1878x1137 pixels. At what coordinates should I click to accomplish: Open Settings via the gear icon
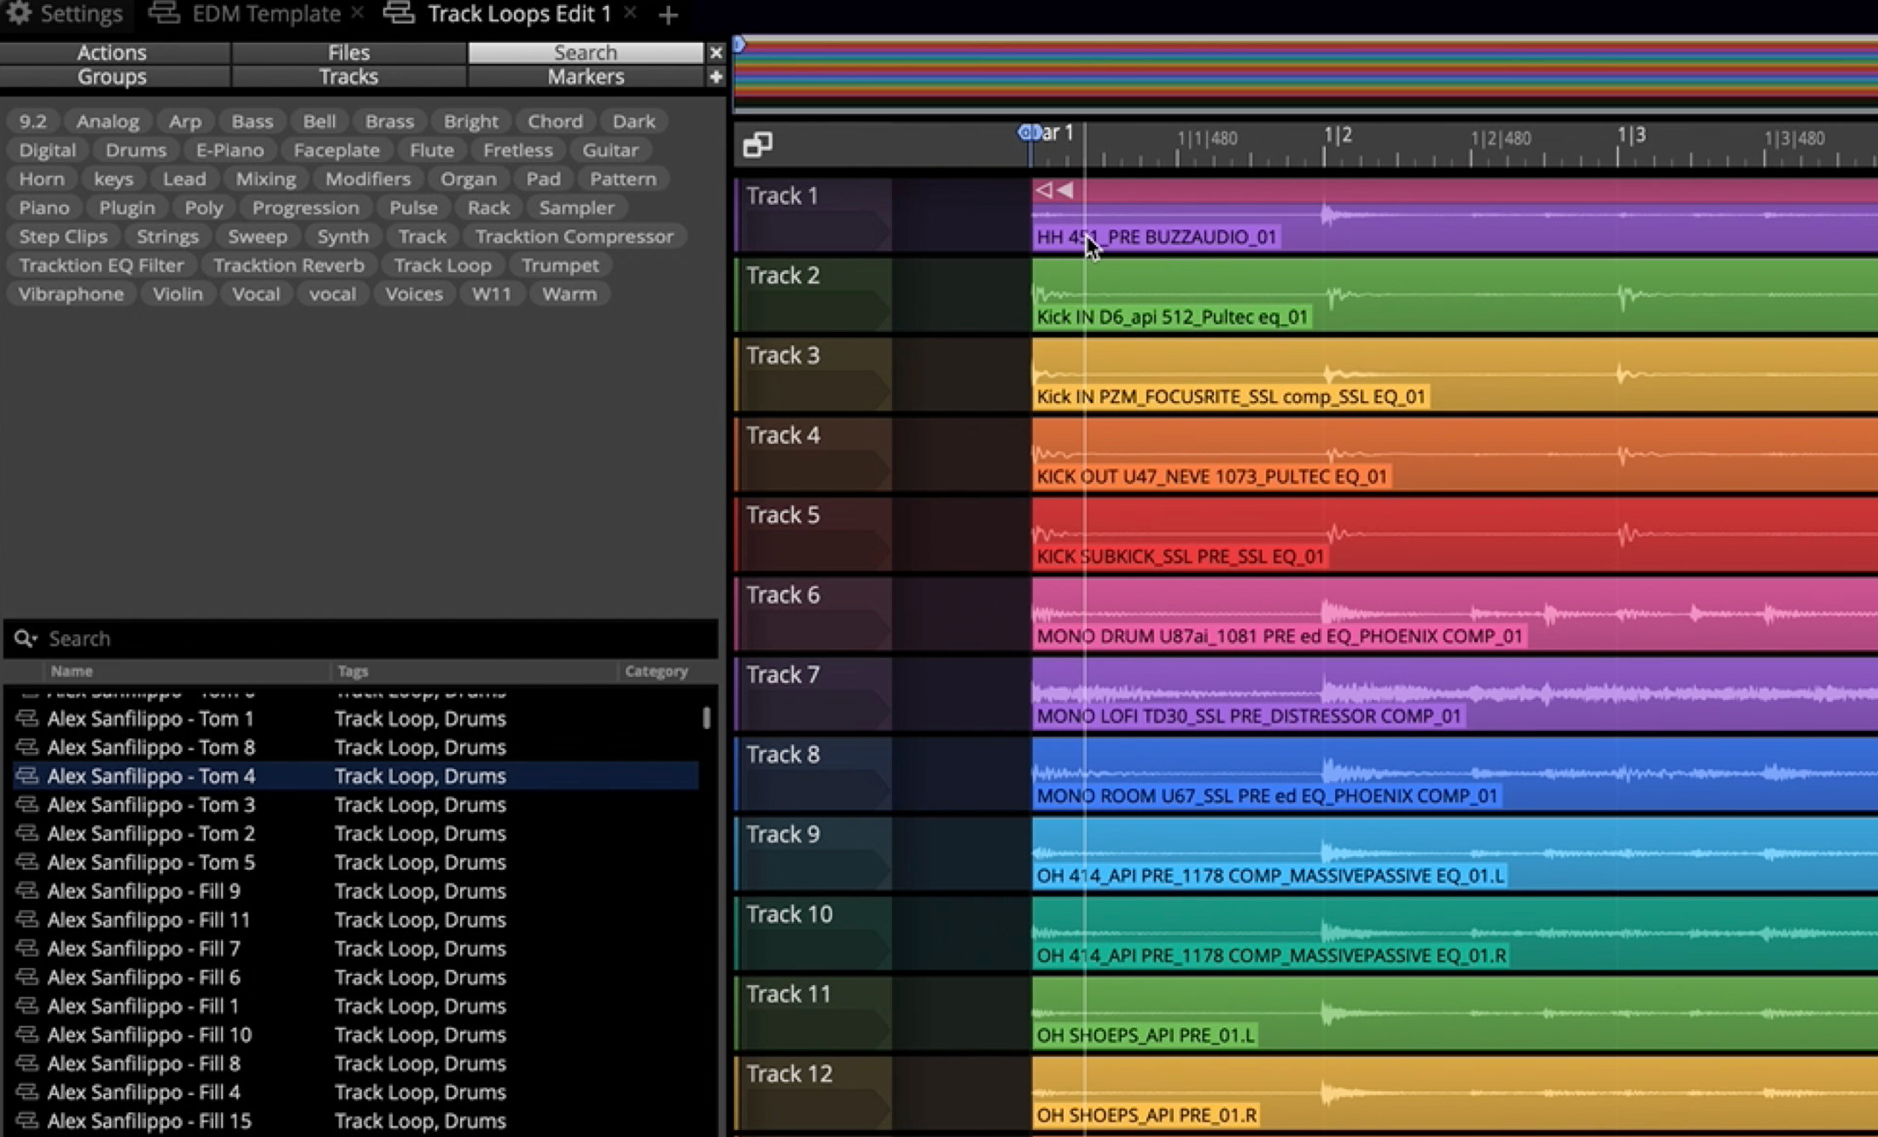19,13
